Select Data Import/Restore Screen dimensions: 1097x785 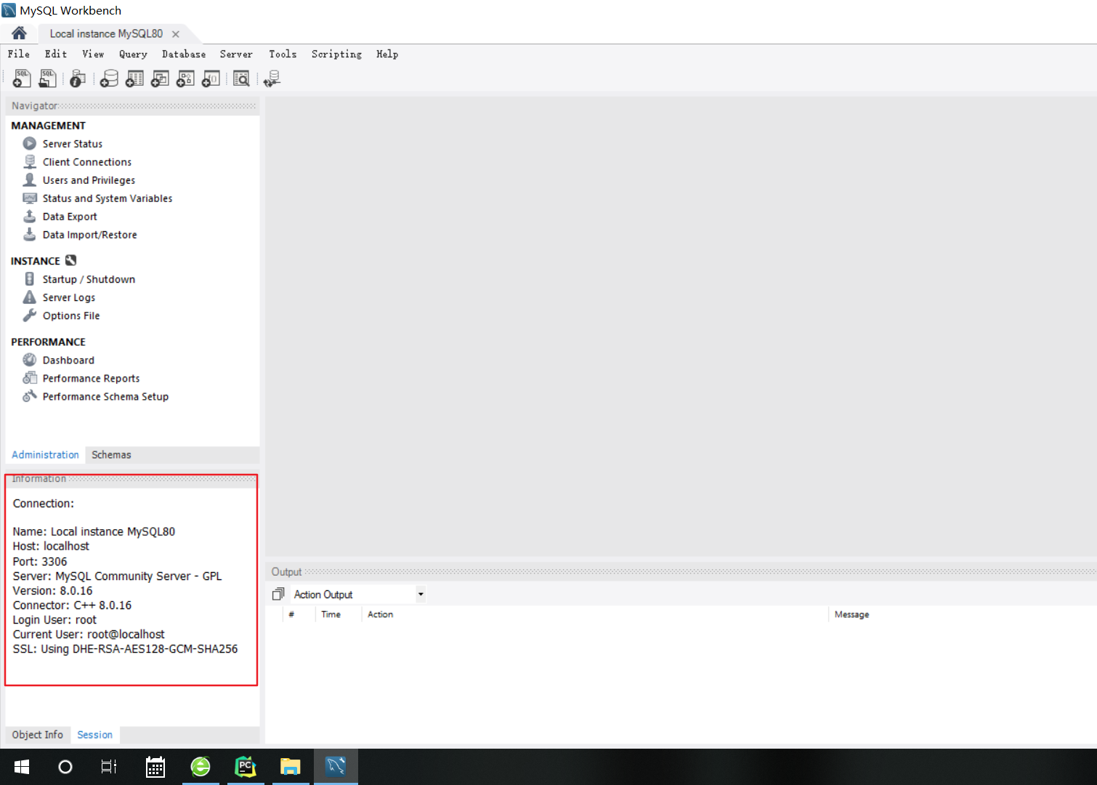point(90,235)
